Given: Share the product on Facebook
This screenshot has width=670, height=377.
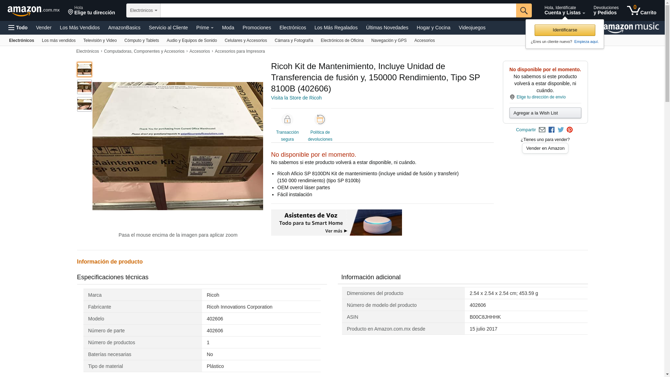Looking at the screenshot, I should [551, 130].
